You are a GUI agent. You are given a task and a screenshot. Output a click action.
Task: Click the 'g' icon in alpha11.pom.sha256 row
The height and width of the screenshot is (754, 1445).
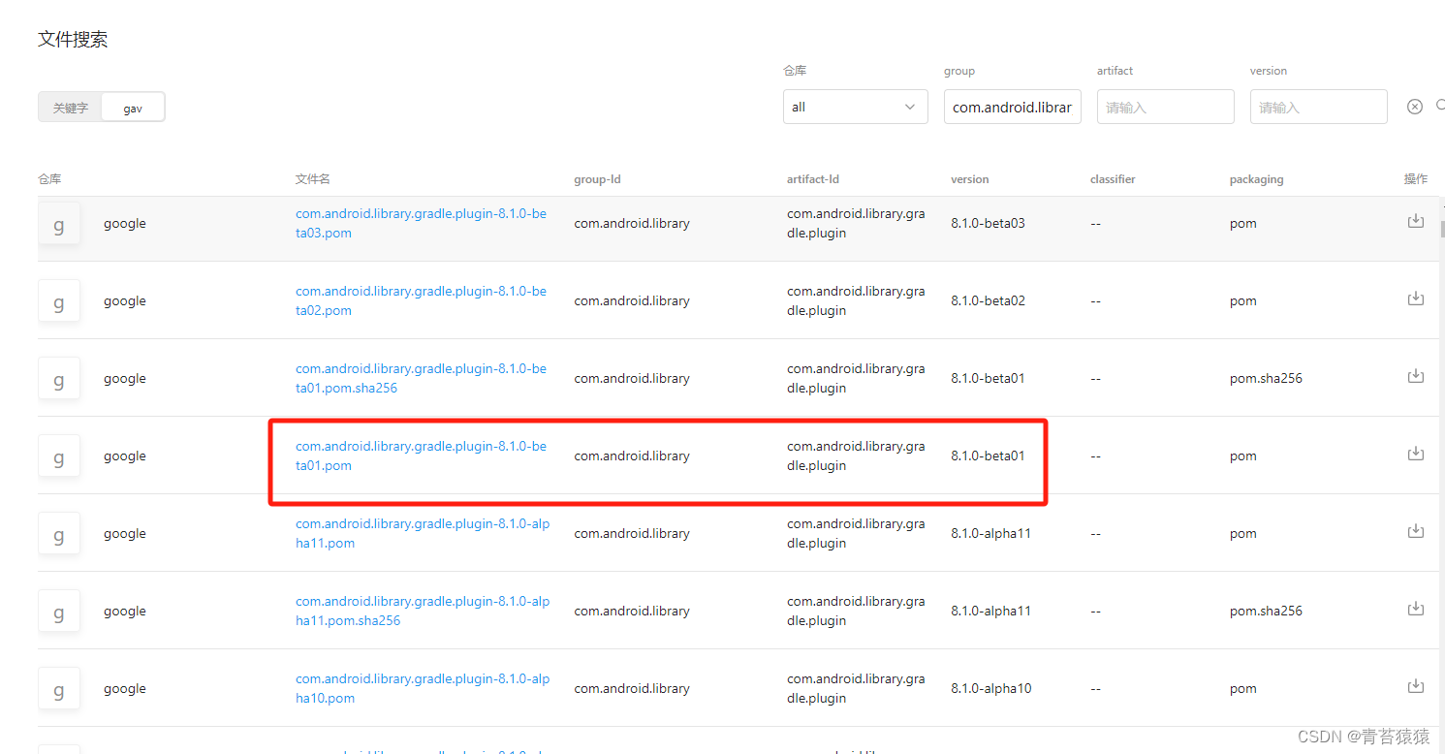[59, 612]
